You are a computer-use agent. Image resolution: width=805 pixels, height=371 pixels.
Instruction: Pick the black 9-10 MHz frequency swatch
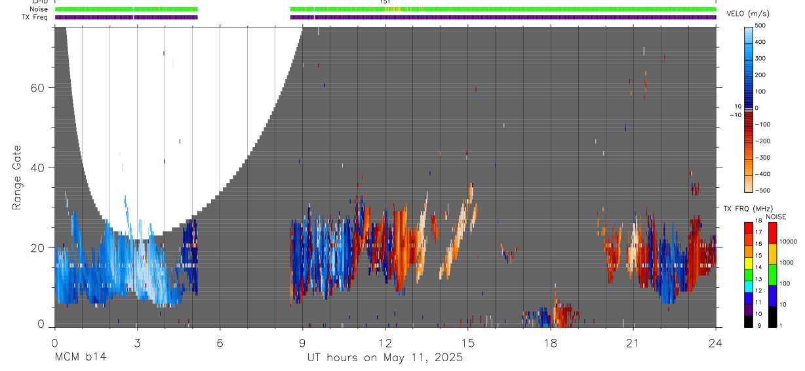(x=749, y=321)
